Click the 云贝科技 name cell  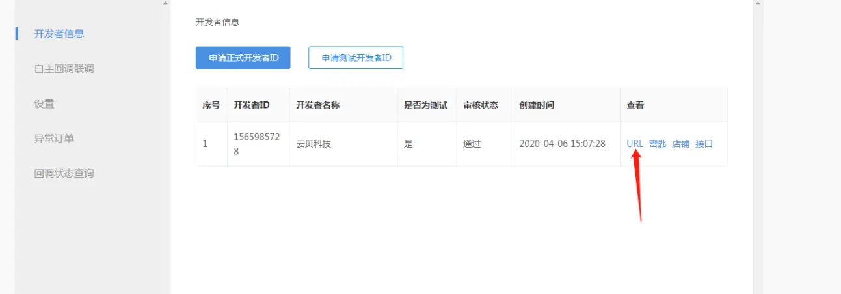(x=343, y=144)
